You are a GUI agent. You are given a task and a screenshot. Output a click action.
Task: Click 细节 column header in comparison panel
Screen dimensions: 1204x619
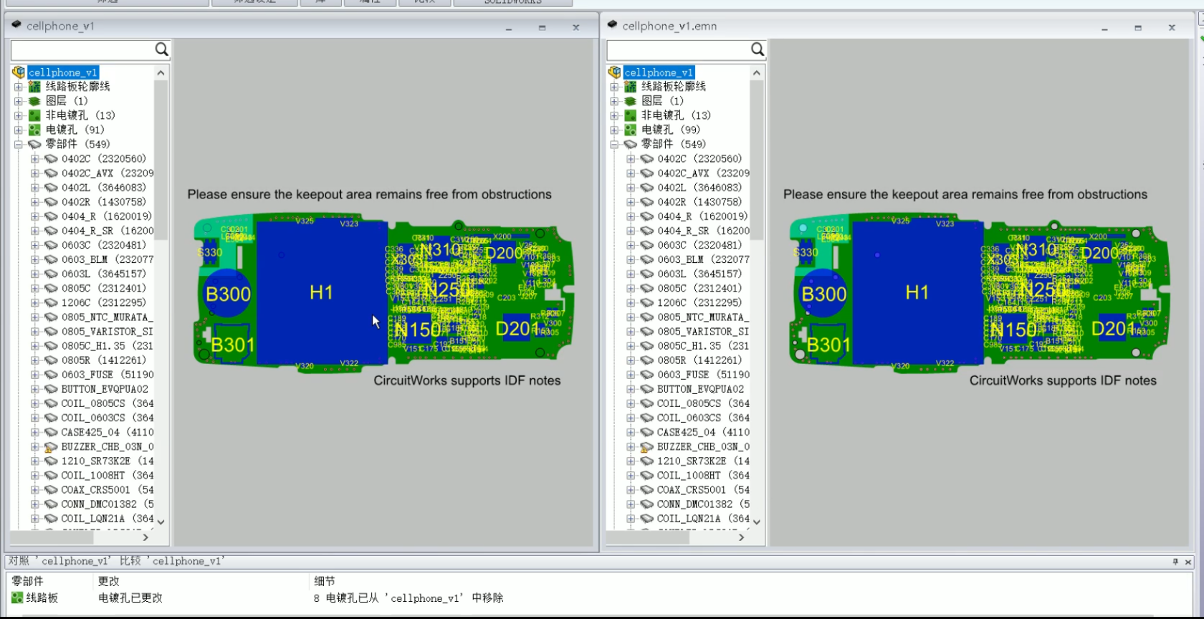click(x=325, y=581)
